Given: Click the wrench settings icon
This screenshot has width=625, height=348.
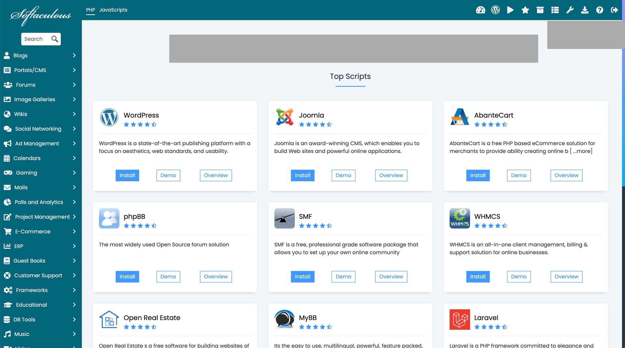Looking at the screenshot, I should (570, 10).
